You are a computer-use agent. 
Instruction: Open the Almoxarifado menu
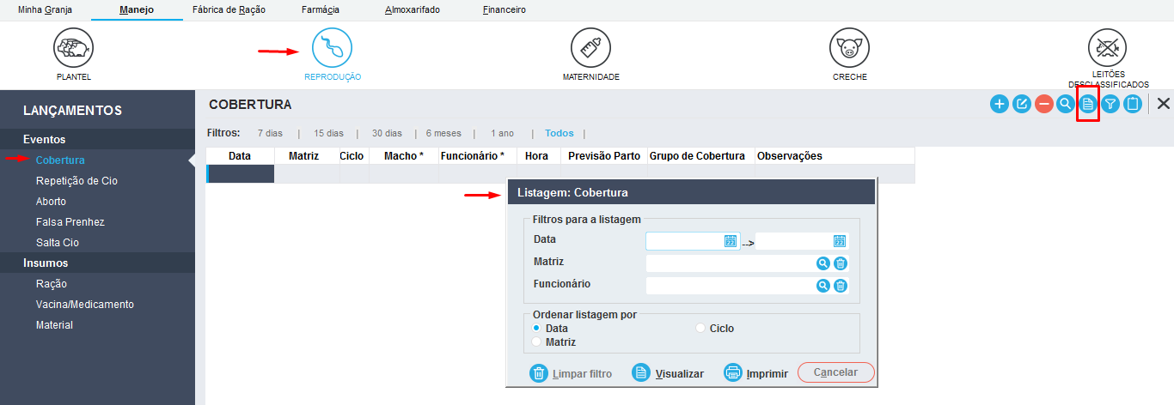click(413, 10)
